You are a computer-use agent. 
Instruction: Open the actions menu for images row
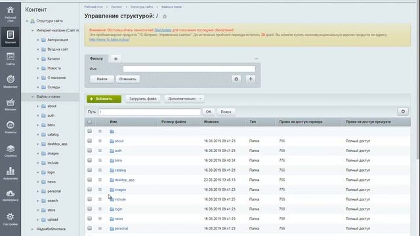(x=100, y=189)
